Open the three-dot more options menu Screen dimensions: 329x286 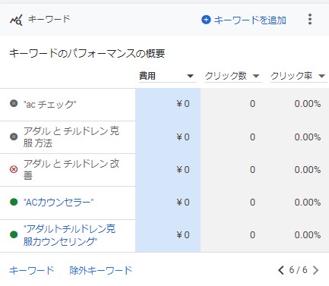click(310, 19)
